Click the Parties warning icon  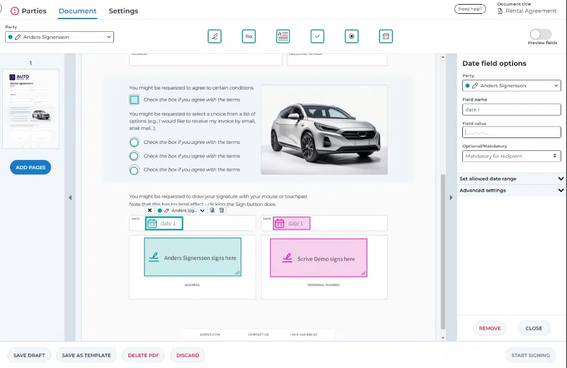[14, 11]
